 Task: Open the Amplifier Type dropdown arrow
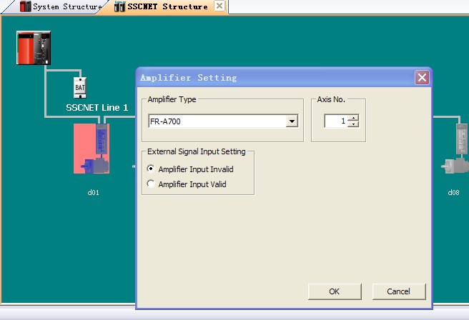291,121
